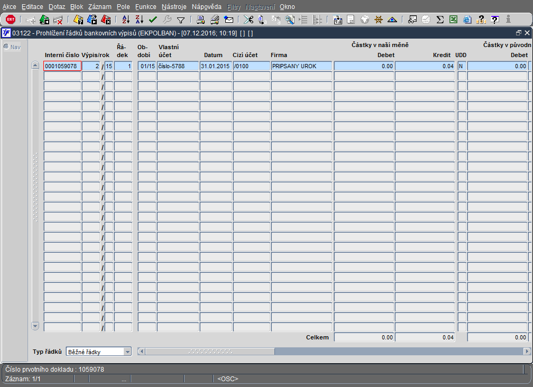Click the Řádek cell 1
533x387 pixels.
[x=123, y=66]
